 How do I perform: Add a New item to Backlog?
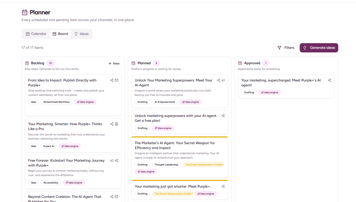114,63
